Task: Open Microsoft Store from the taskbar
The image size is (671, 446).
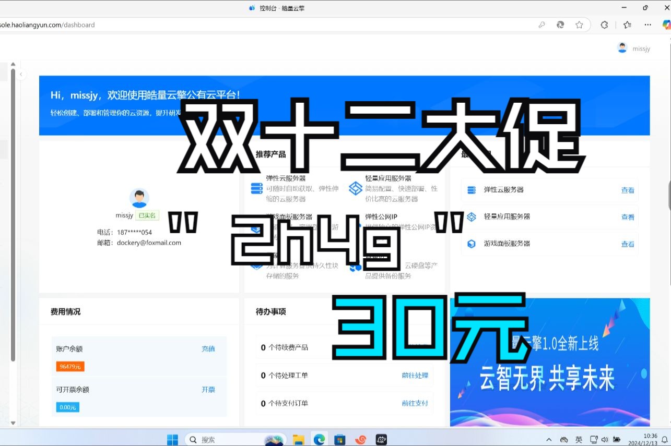Action: (340, 440)
